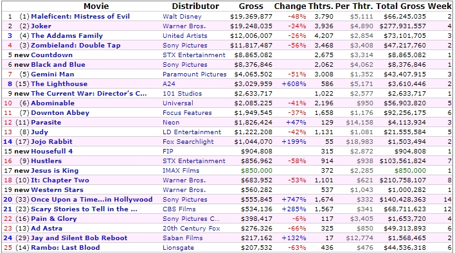
Task: Select the Countdown movie link
Action: [51, 55]
